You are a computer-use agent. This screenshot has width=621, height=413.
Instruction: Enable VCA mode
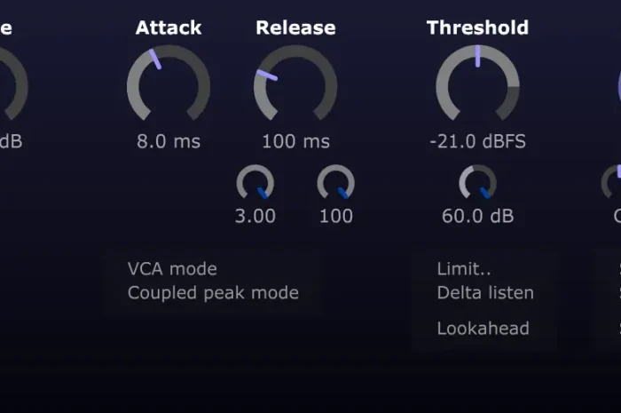click(172, 268)
